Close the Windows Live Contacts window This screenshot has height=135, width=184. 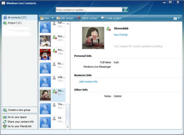[178, 2]
